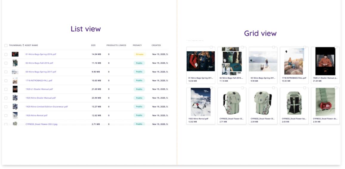This screenshot has height=169, width=345.
Task: Click the Private badge on 01-Nitro-Bags-Spring-2016 row
Action: coord(140,54)
